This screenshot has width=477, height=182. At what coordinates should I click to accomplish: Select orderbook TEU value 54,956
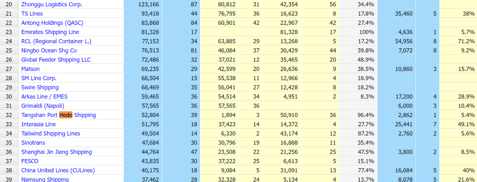tap(404, 41)
